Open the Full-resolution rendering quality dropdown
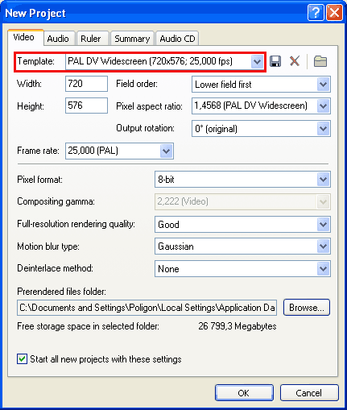347x410 pixels. point(323,224)
